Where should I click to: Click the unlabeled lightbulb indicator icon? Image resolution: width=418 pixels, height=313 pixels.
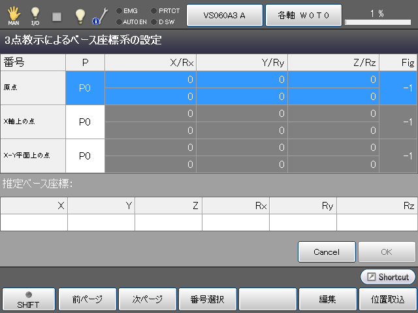(80, 15)
